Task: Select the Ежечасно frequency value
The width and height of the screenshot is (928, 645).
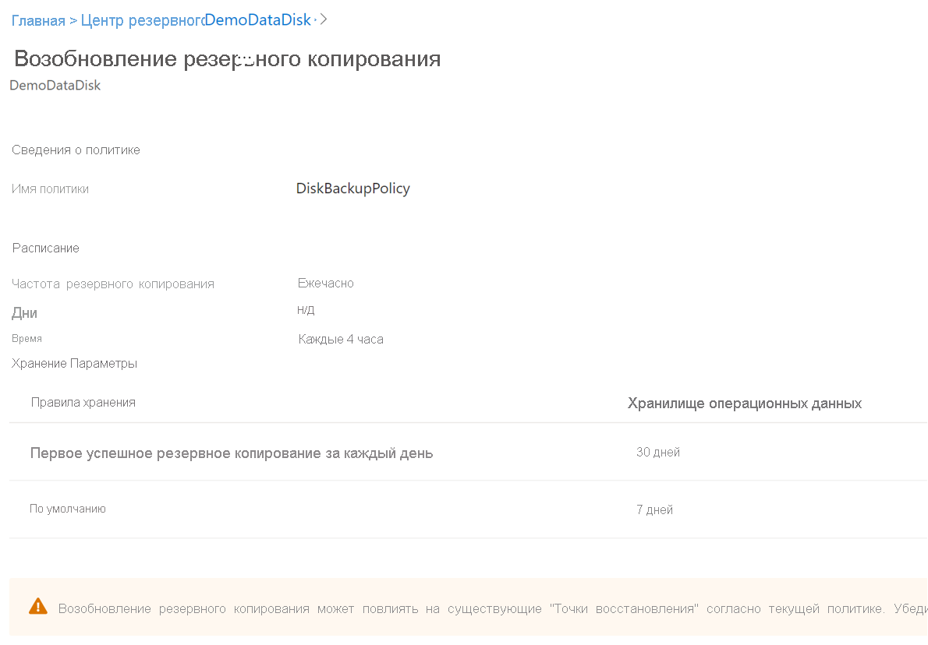Action: 325,284
